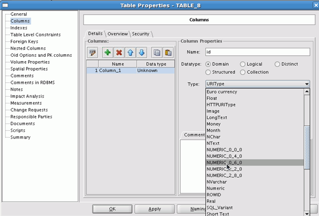Image resolution: width=319 pixels, height=216 pixels.
Task: Choose Month from type list
Action: click(x=255, y=131)
